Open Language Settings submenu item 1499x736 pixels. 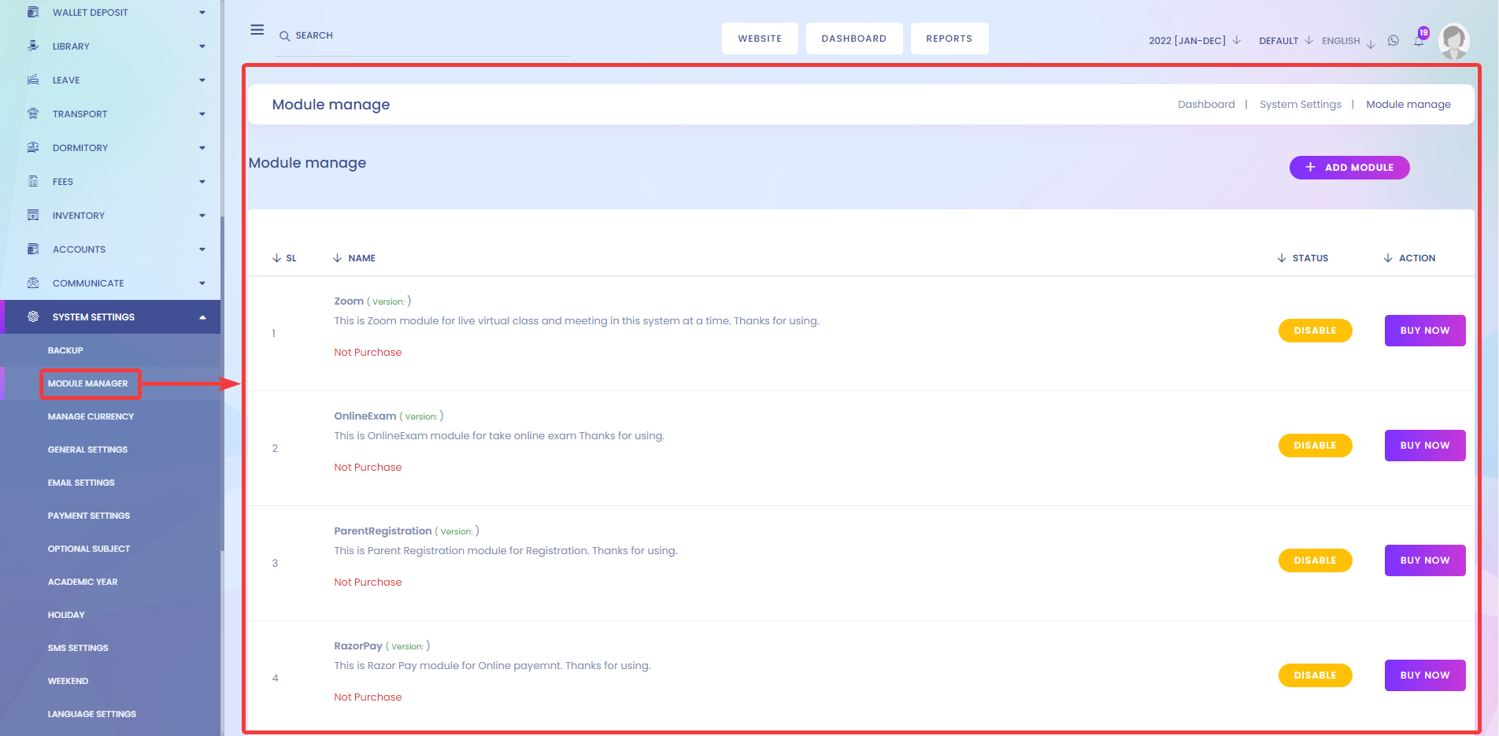(92, 714)
